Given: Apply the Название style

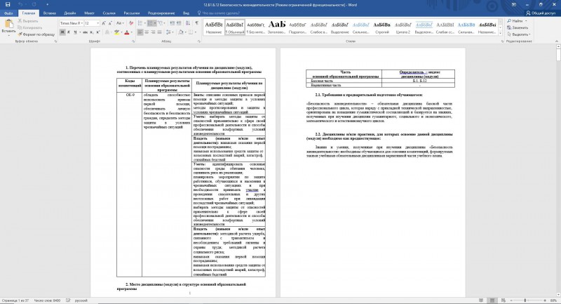Looking at the screenshot, I should coord(214,27).
